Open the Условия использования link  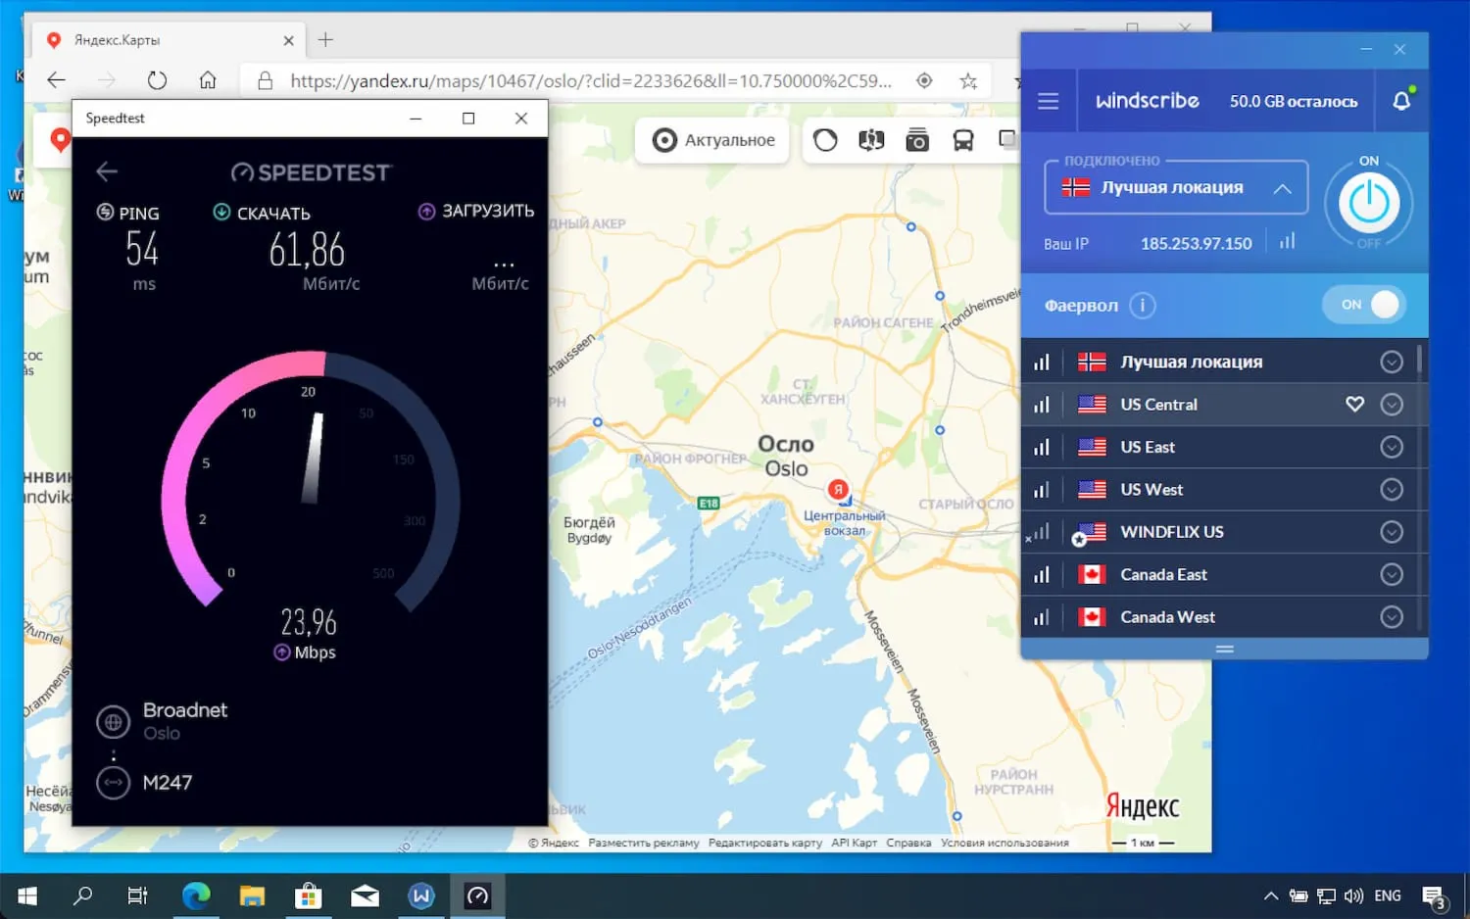(1004, 843)
